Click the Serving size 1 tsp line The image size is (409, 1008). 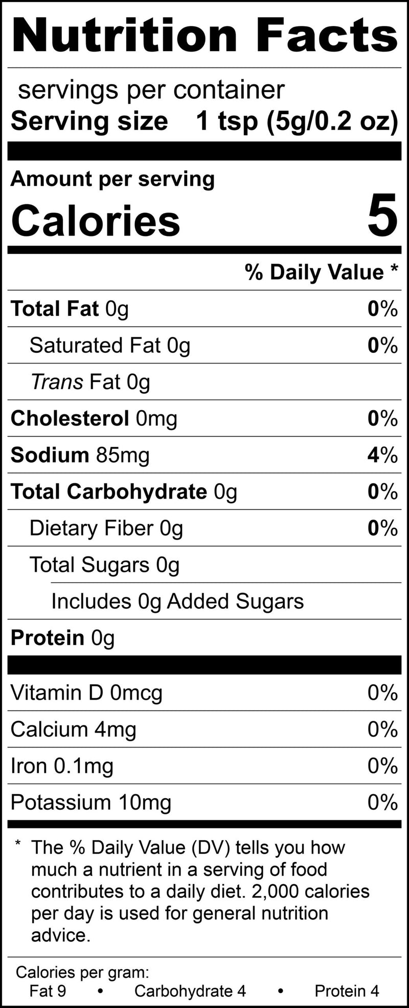[x=204, y=121]
